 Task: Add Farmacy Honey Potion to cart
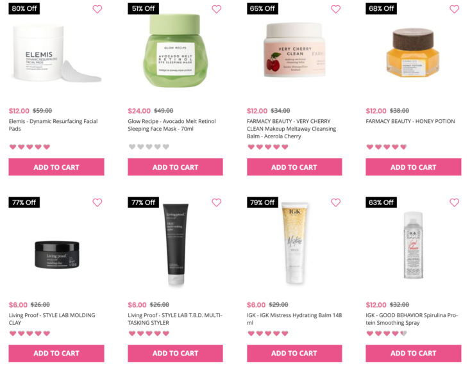click(x=414, y=167)
